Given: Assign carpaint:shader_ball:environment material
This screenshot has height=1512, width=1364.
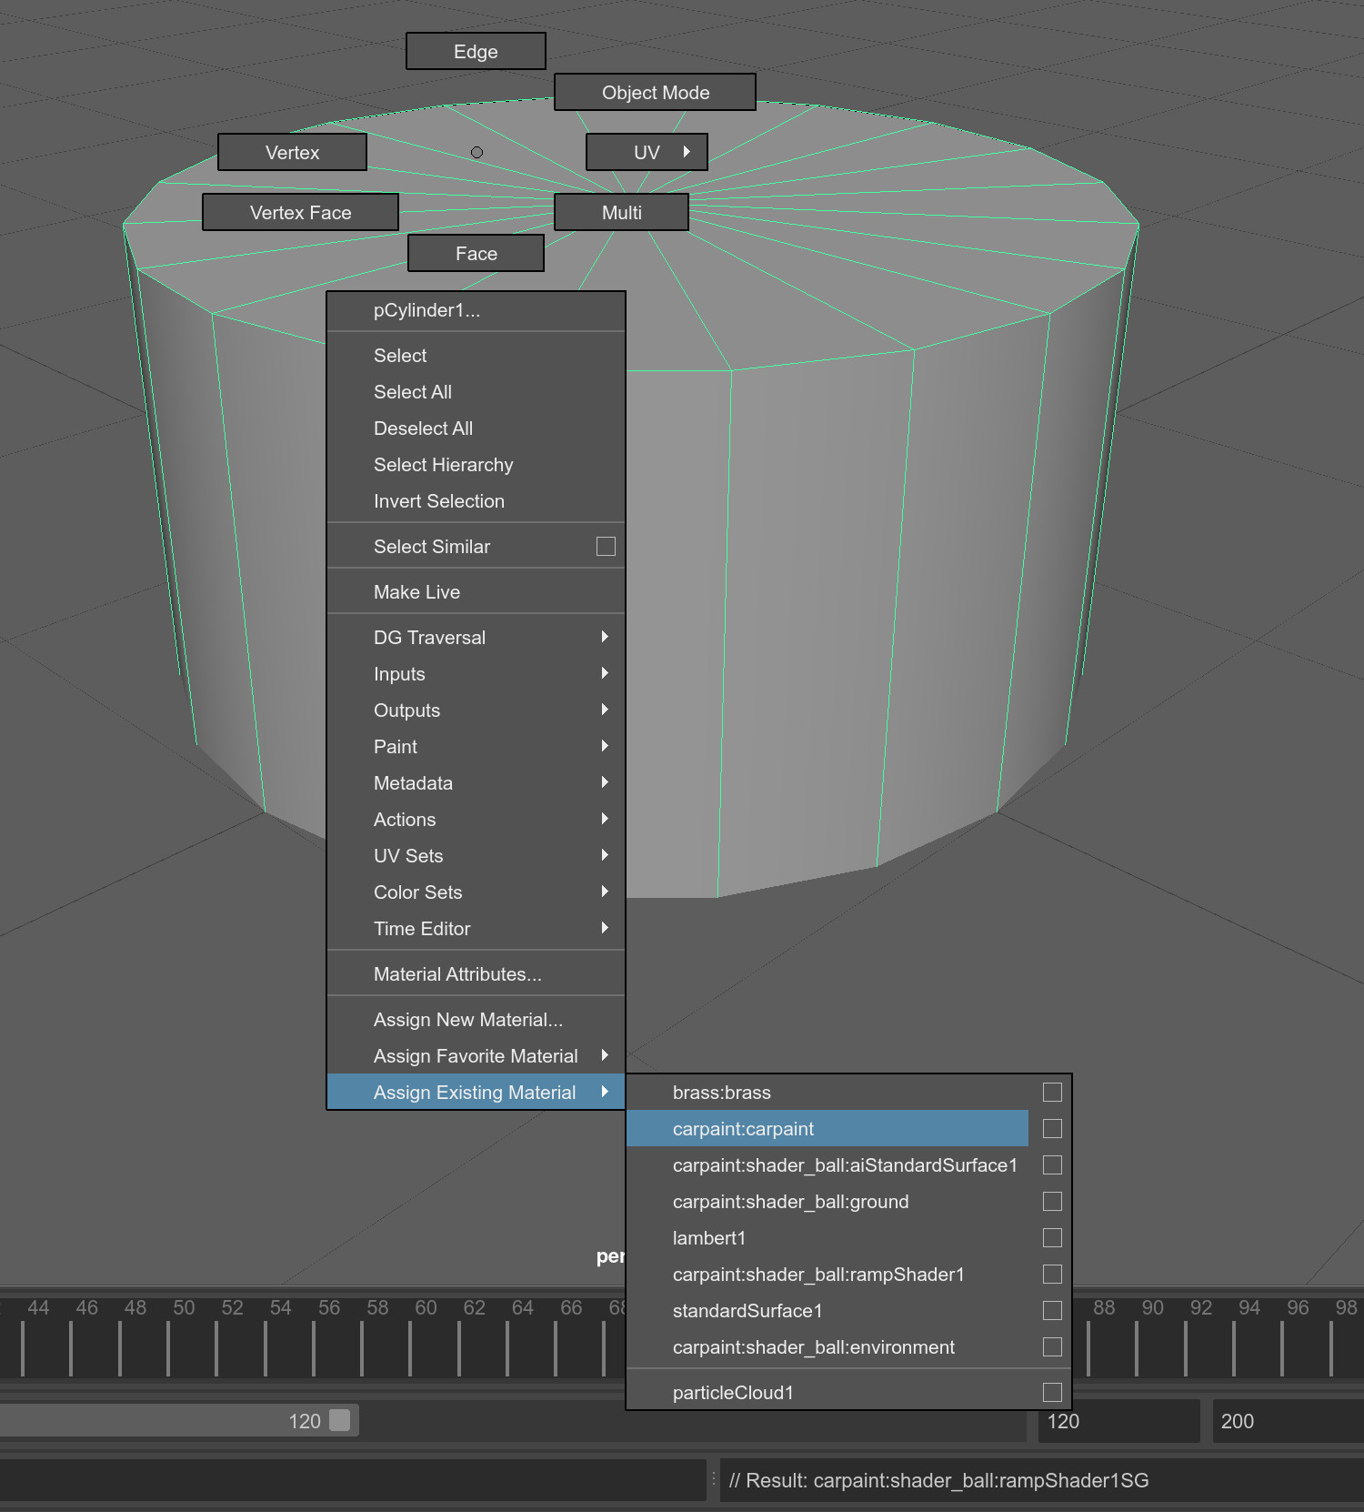Looking at the screenshot, I should point(827,1346).
